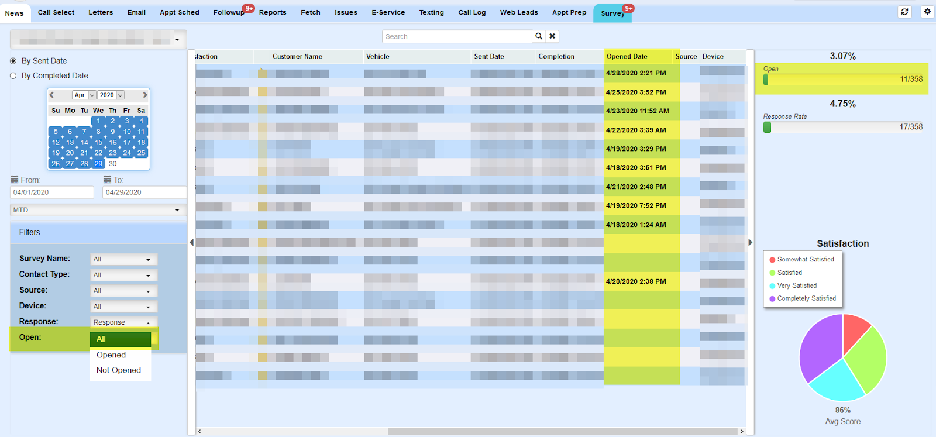Sort by Opened Date column header
The width and height of the screenshot is (936, 437).
click(627, 57)
